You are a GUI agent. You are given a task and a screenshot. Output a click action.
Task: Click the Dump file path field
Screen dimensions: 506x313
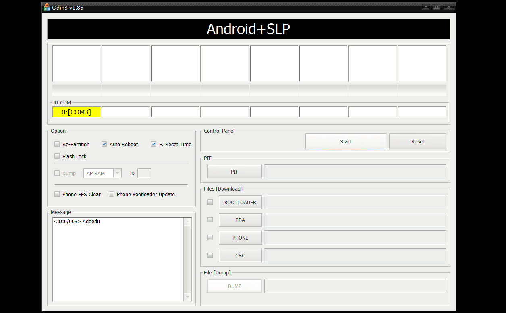coord(355,286)
